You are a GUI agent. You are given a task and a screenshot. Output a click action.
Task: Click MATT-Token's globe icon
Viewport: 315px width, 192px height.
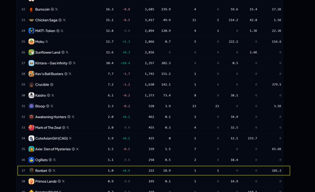(x=58, y=31)
